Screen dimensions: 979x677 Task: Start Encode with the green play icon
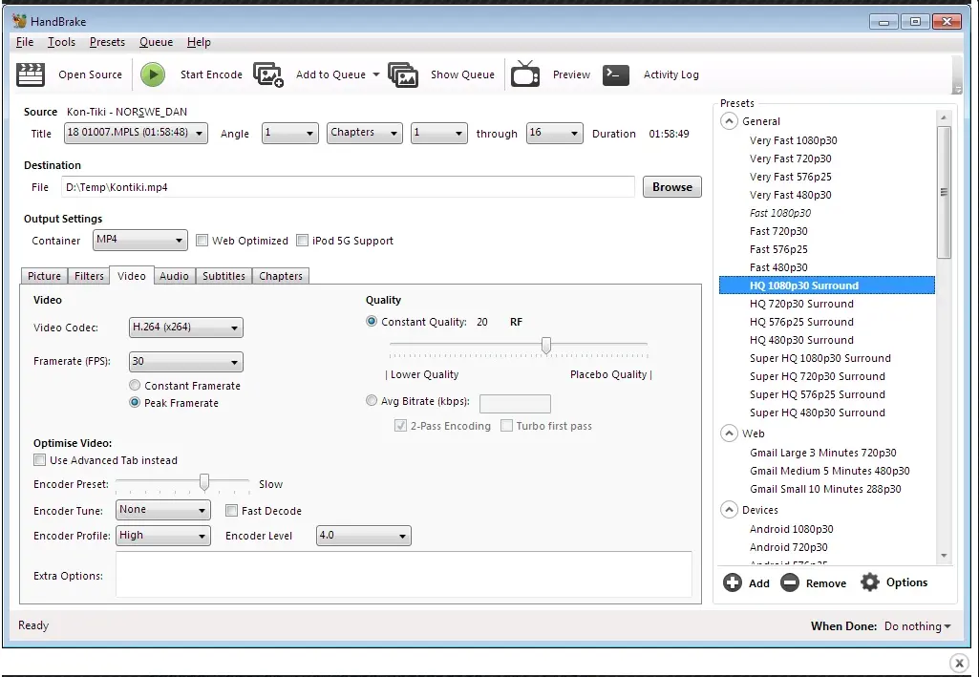(152, 74)
